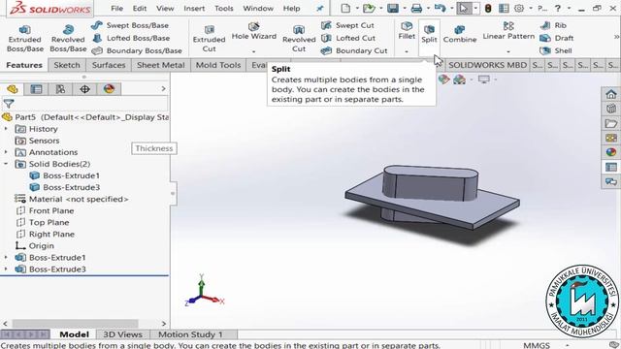The image size is (621, 349).
Task: Select the Shell tool
Action: (x=556, y=50)
